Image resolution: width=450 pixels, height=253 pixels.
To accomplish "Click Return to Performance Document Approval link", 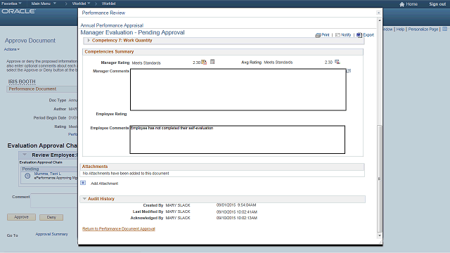I will tap(119, 228).
